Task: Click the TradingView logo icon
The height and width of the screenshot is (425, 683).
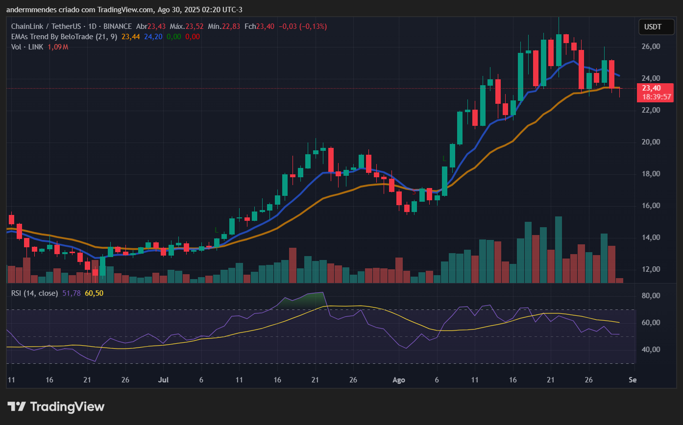Action: (17, 406)
